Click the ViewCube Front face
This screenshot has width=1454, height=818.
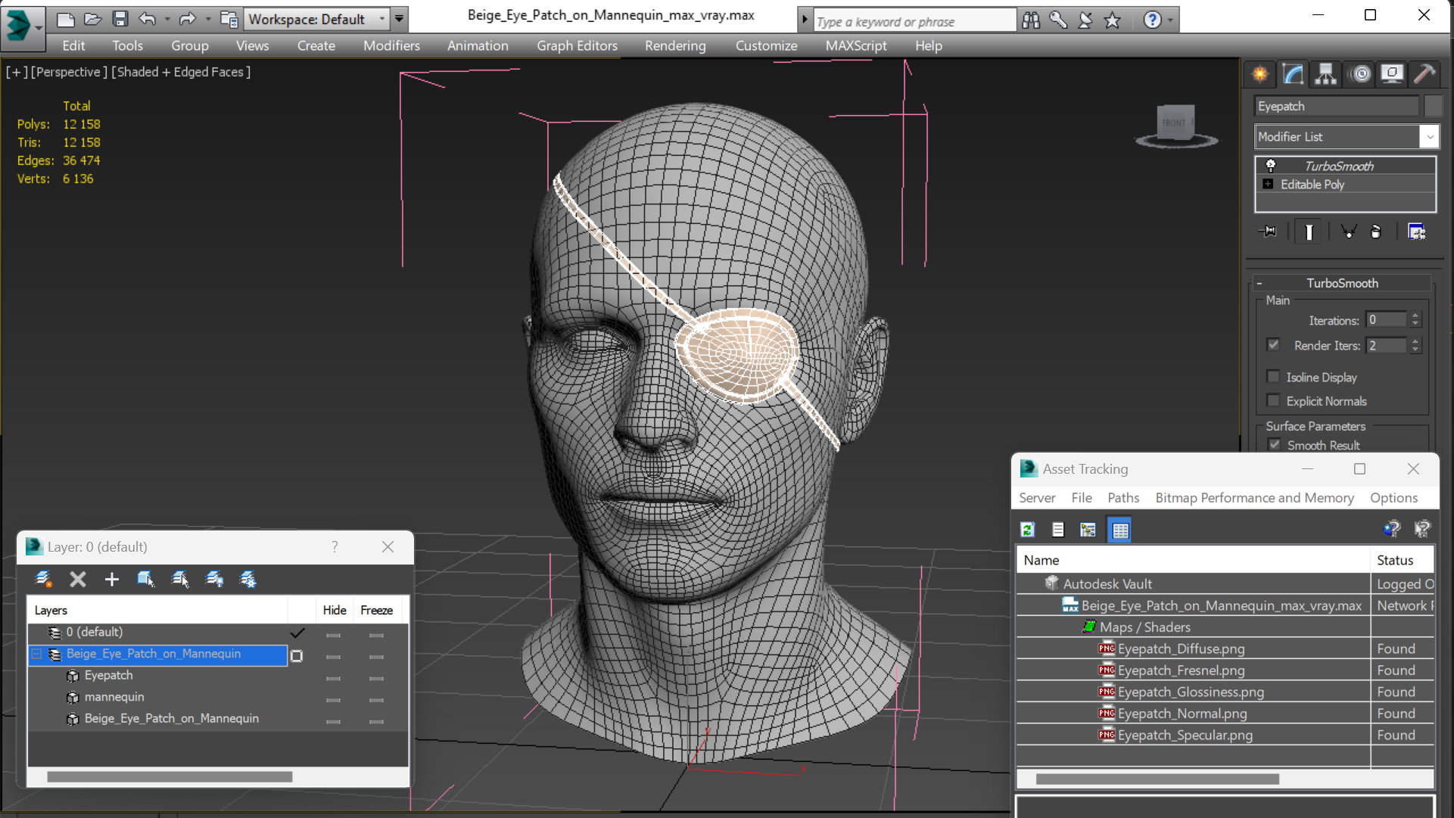pyautogui.click(x=1175, y=123)
